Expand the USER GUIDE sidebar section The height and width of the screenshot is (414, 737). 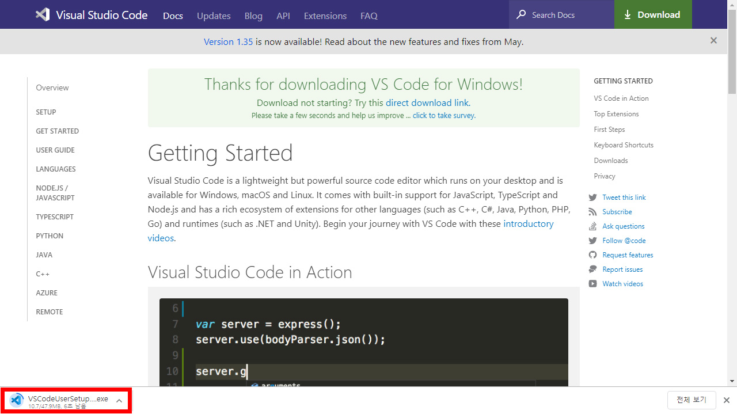pyautogui.click(x=55, y=150)
